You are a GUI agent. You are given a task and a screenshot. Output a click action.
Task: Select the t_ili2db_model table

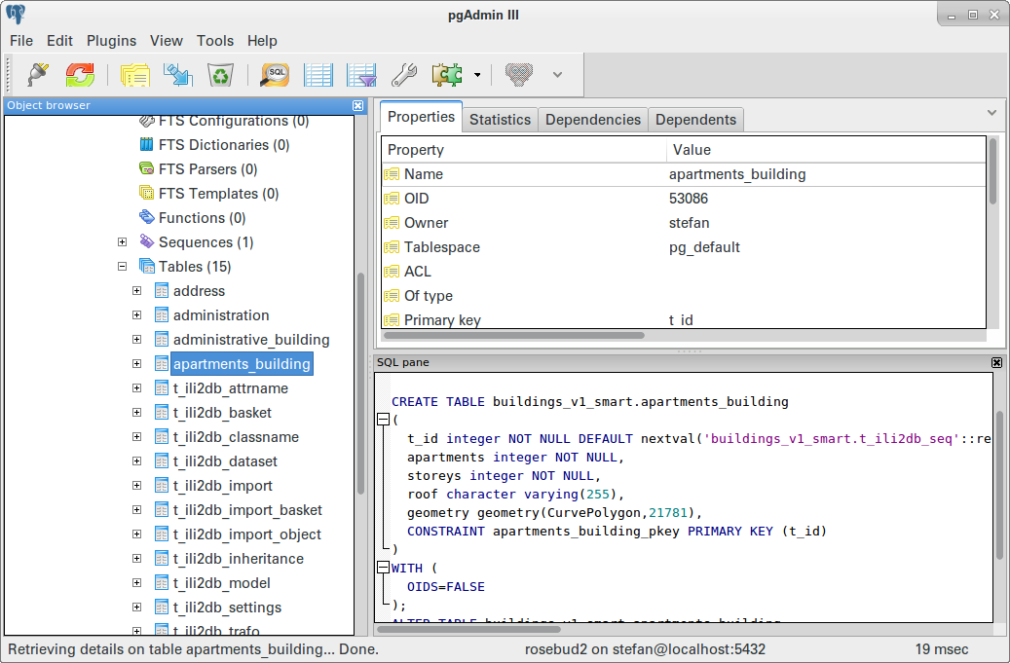222,583
